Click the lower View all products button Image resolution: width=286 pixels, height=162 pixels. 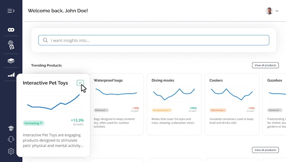(265, 150)
